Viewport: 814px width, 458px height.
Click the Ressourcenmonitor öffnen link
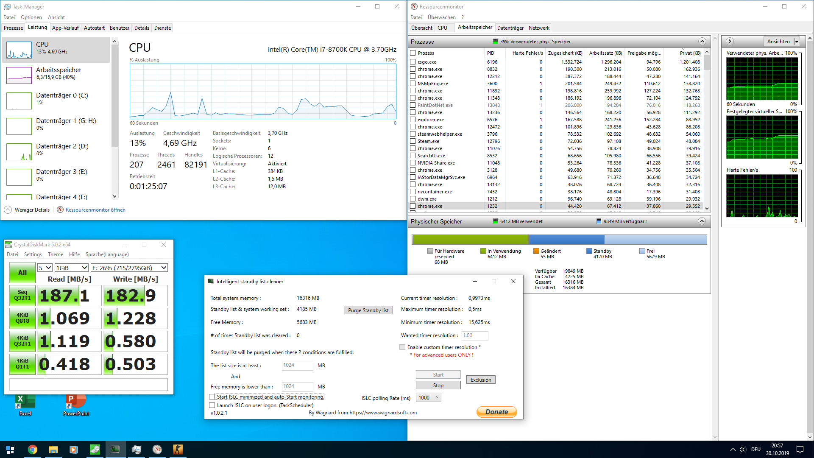95,210
